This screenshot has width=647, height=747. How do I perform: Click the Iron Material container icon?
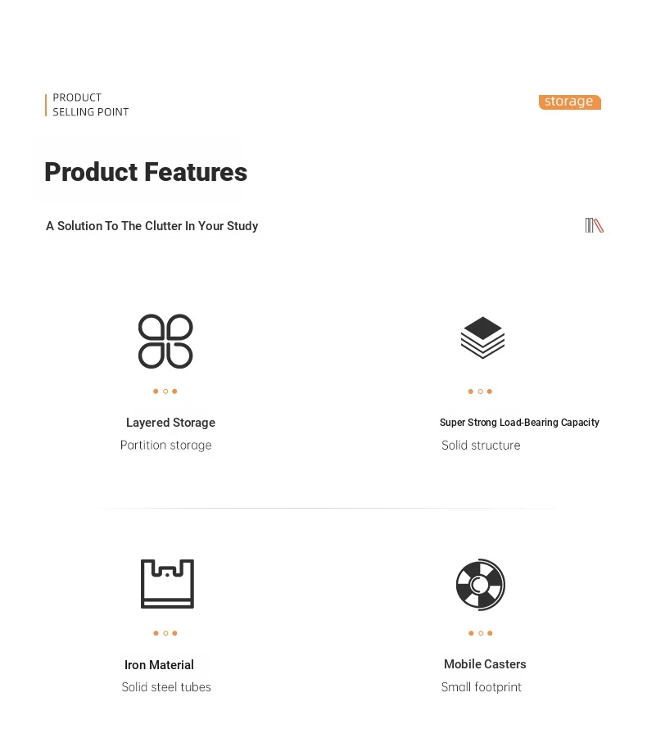coord(167,583)
